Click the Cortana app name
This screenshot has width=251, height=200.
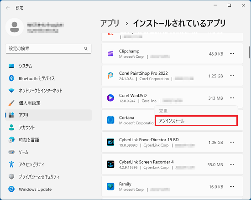point(126,118)
